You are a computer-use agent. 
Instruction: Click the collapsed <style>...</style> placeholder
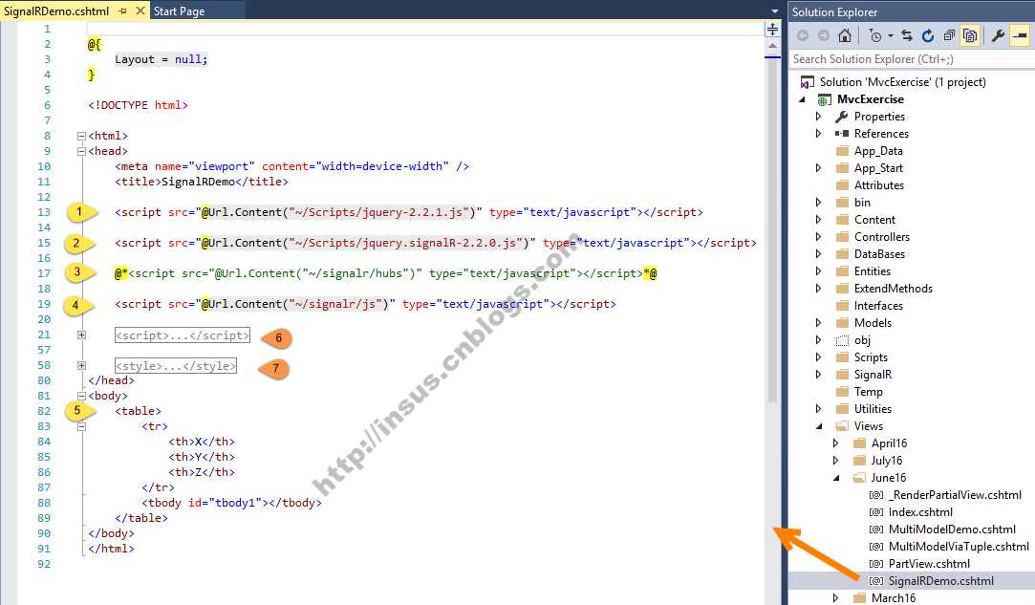tap(176, 366)
